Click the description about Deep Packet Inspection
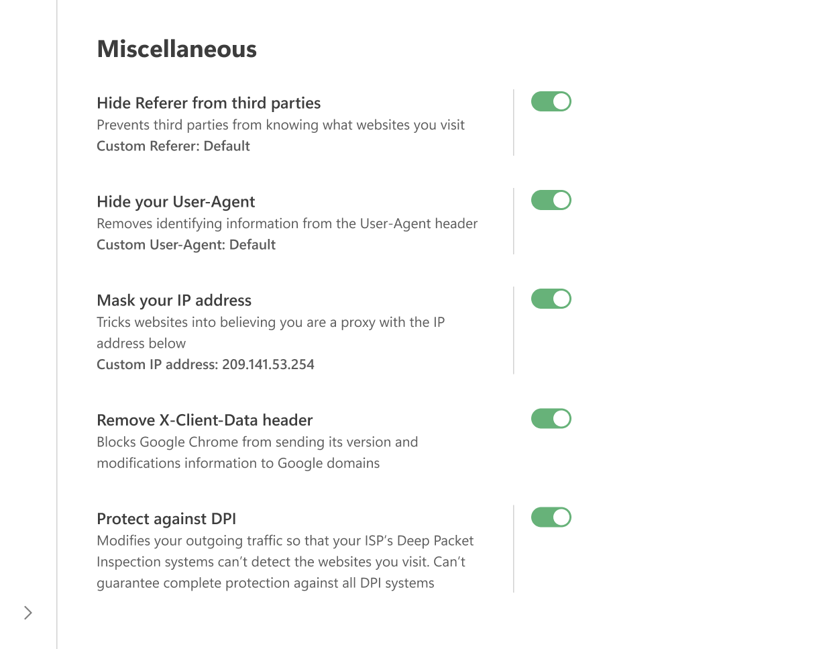Image resolution: width=829 pixels, height=649 pixels. tap(284, 562)
